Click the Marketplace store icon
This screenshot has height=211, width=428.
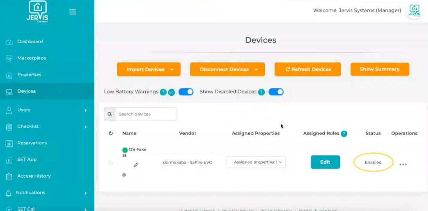(x=9, y=59)
